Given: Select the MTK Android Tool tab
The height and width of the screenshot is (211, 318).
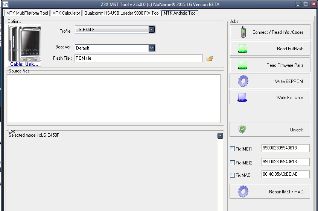Looking at the screenshot, I should click(180, 13).
